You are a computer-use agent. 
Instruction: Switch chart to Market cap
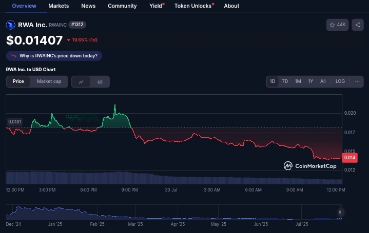(x=49, y=81)
